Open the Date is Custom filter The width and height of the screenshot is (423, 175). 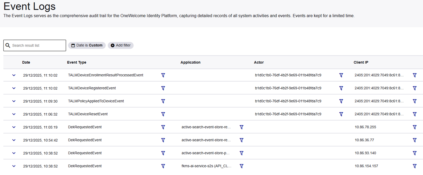87,45
